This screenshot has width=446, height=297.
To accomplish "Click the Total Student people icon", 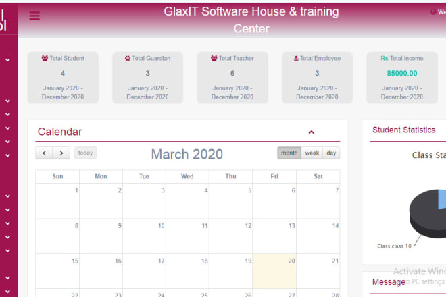I will click(x=45, y=58).
